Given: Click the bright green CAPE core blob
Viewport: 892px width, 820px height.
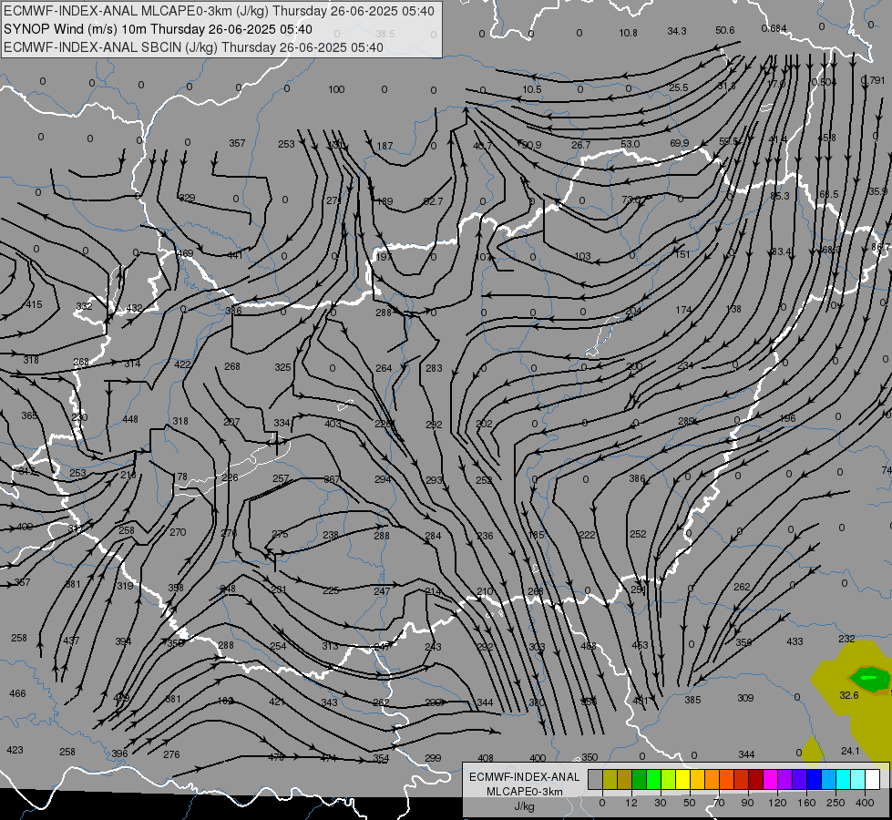Looking at the screenshot, I should tap(868, 678).
